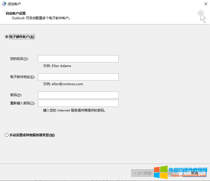The height and width of the screenshot is (181, 210).
Task: Click the 重新键入密码(T) label
Action: click(x=23, y=103)
